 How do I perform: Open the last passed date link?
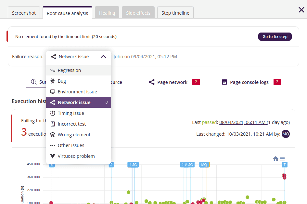pos(243,122)
